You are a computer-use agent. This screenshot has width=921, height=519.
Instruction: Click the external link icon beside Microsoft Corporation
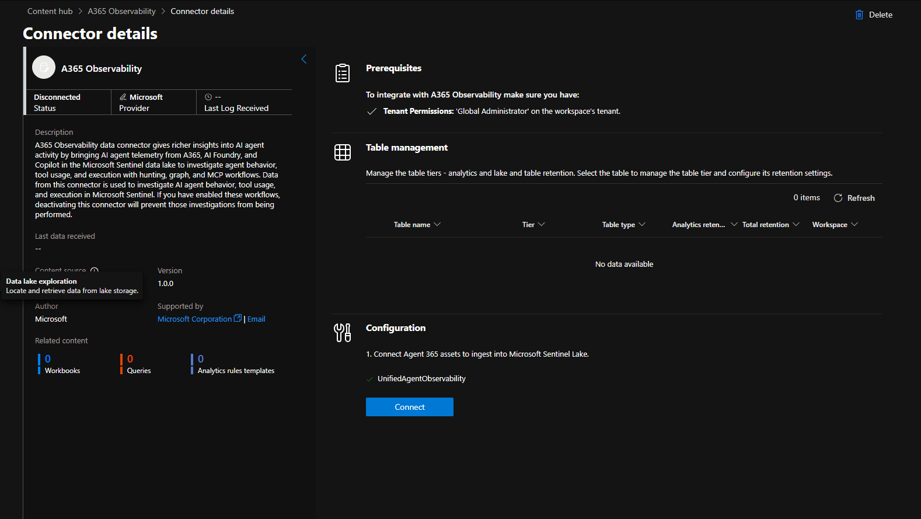tap(238, 318)
